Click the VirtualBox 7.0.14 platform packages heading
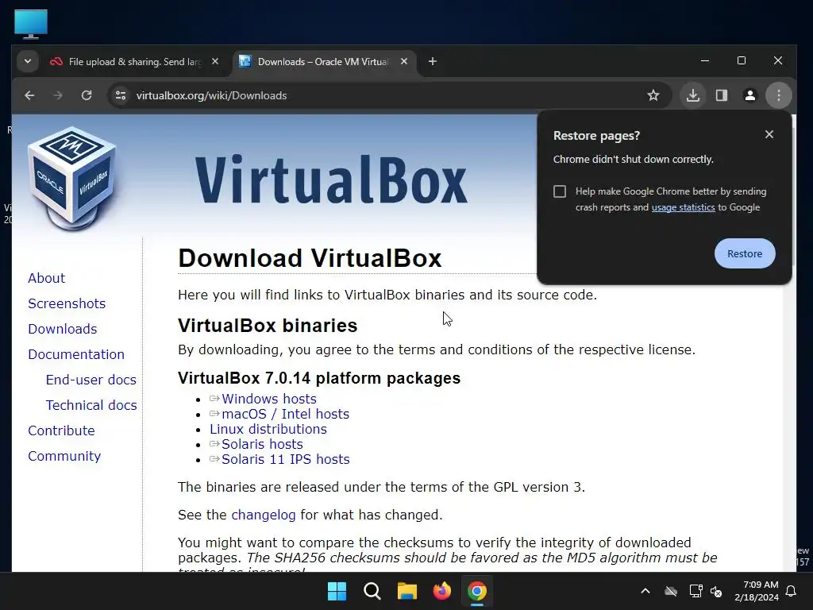The image size is (813, 610). (319, 378)
